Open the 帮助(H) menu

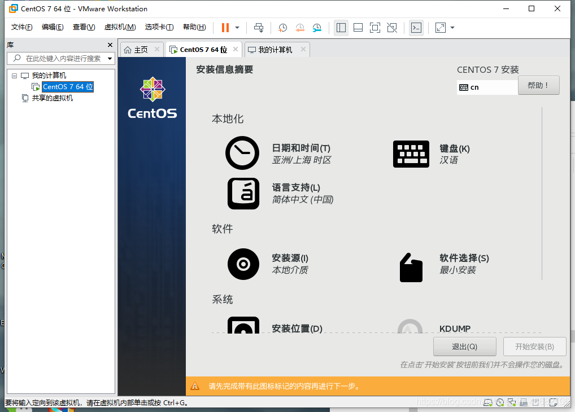[x=194, y=27]
